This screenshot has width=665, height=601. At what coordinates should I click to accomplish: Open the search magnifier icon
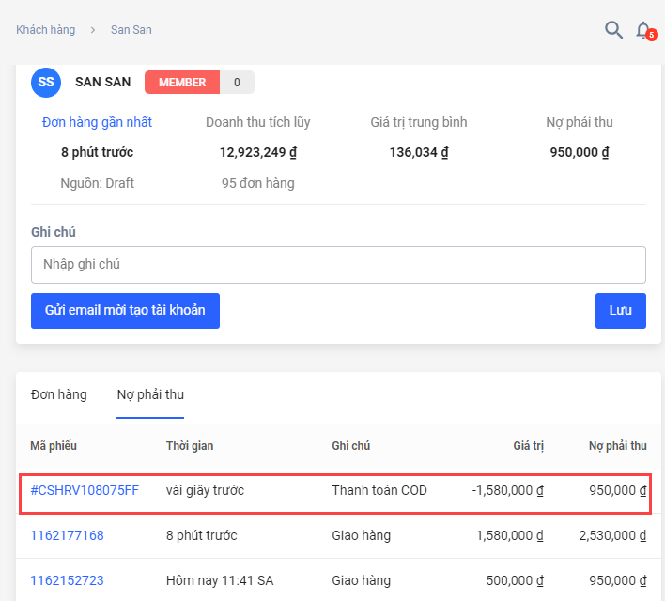pos(613,30)
